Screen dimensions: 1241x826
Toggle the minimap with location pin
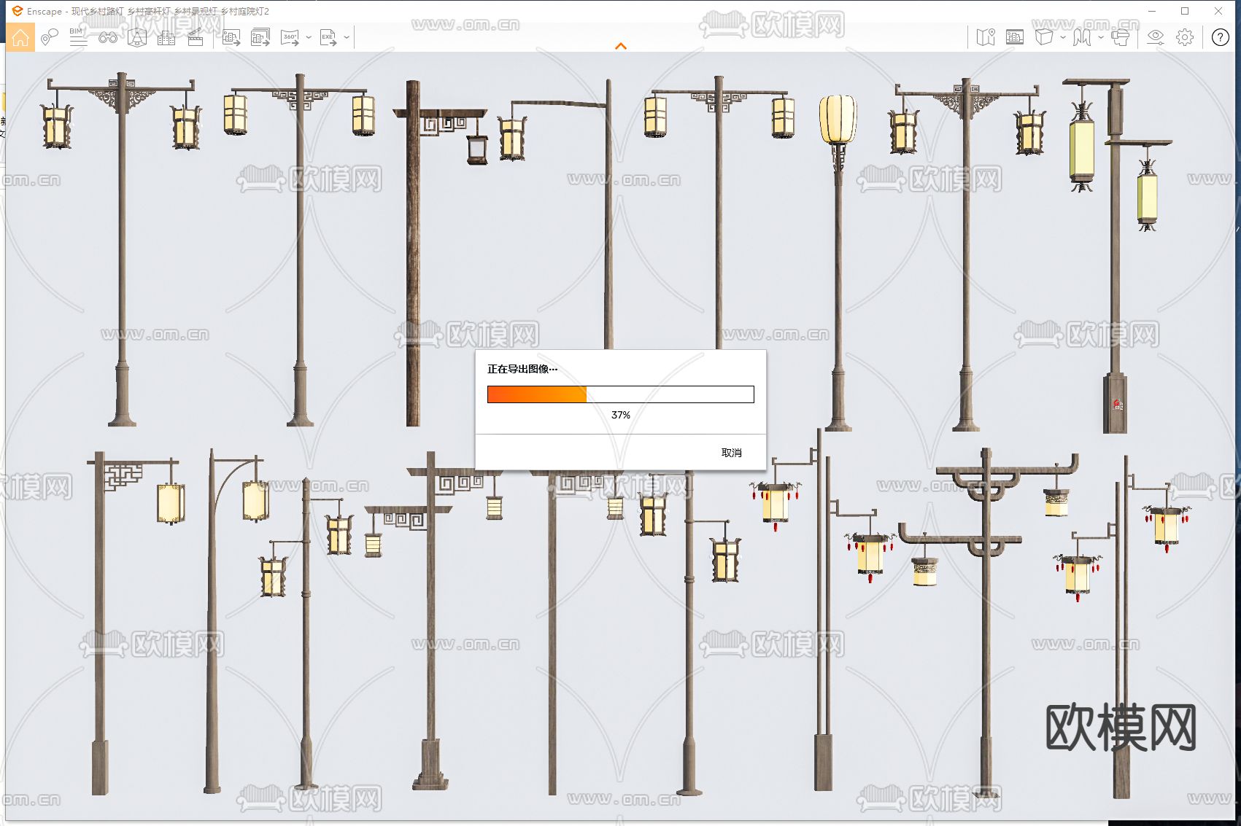pos(986,37)
